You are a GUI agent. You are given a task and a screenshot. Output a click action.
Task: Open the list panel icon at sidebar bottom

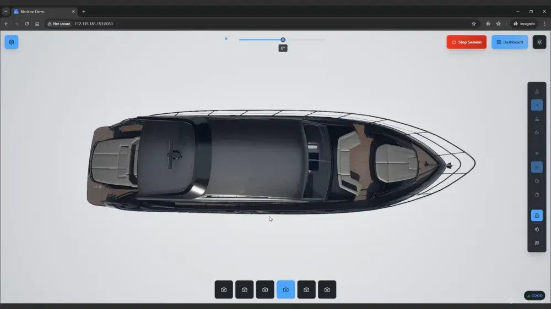(x=537, y=243)
